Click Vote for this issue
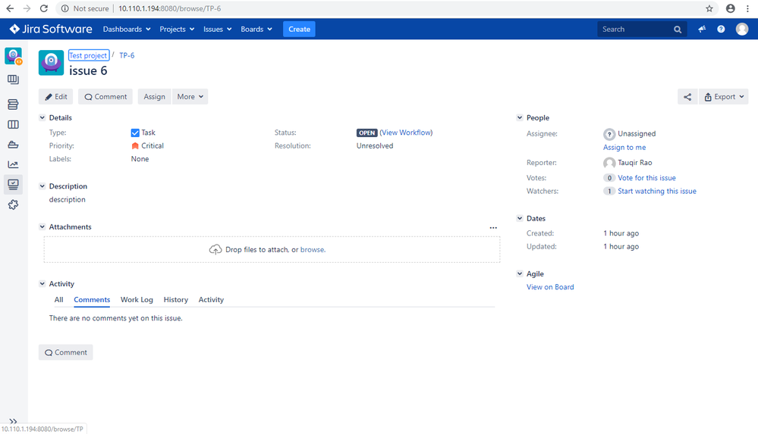 pos(646,178)
